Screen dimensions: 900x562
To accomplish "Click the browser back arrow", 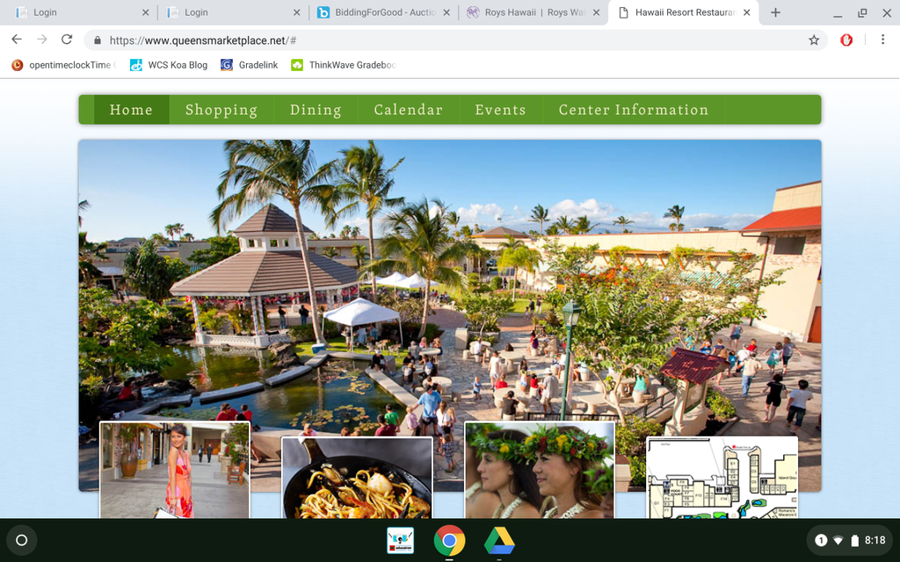I will coord(17,40).
